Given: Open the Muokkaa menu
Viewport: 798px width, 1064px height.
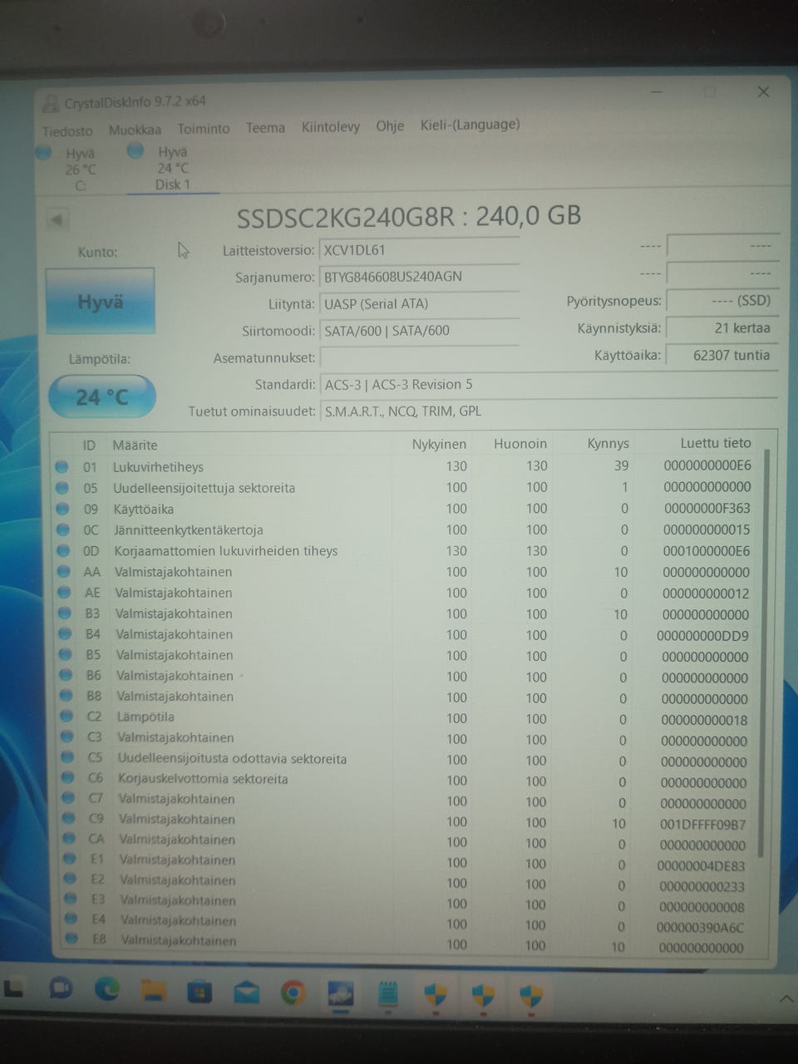Looking at the screenshot, I should pos(135,130).
